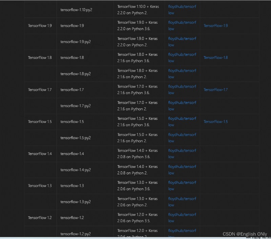271x239 pixels.
Task: Select the 'TensorFlow 1.7' framework cell
Action: [x=40, y=90]
